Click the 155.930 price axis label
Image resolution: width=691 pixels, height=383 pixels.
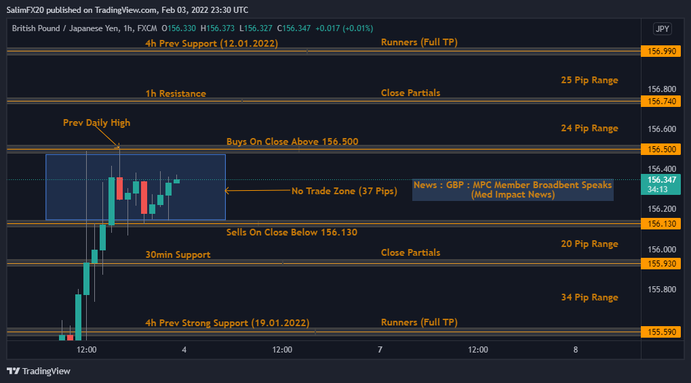[660, 264]
